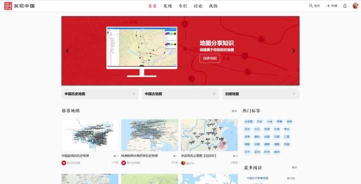361x184 pixels.
Task: Select the 古地图 hot tag
Action: [249, 122]
